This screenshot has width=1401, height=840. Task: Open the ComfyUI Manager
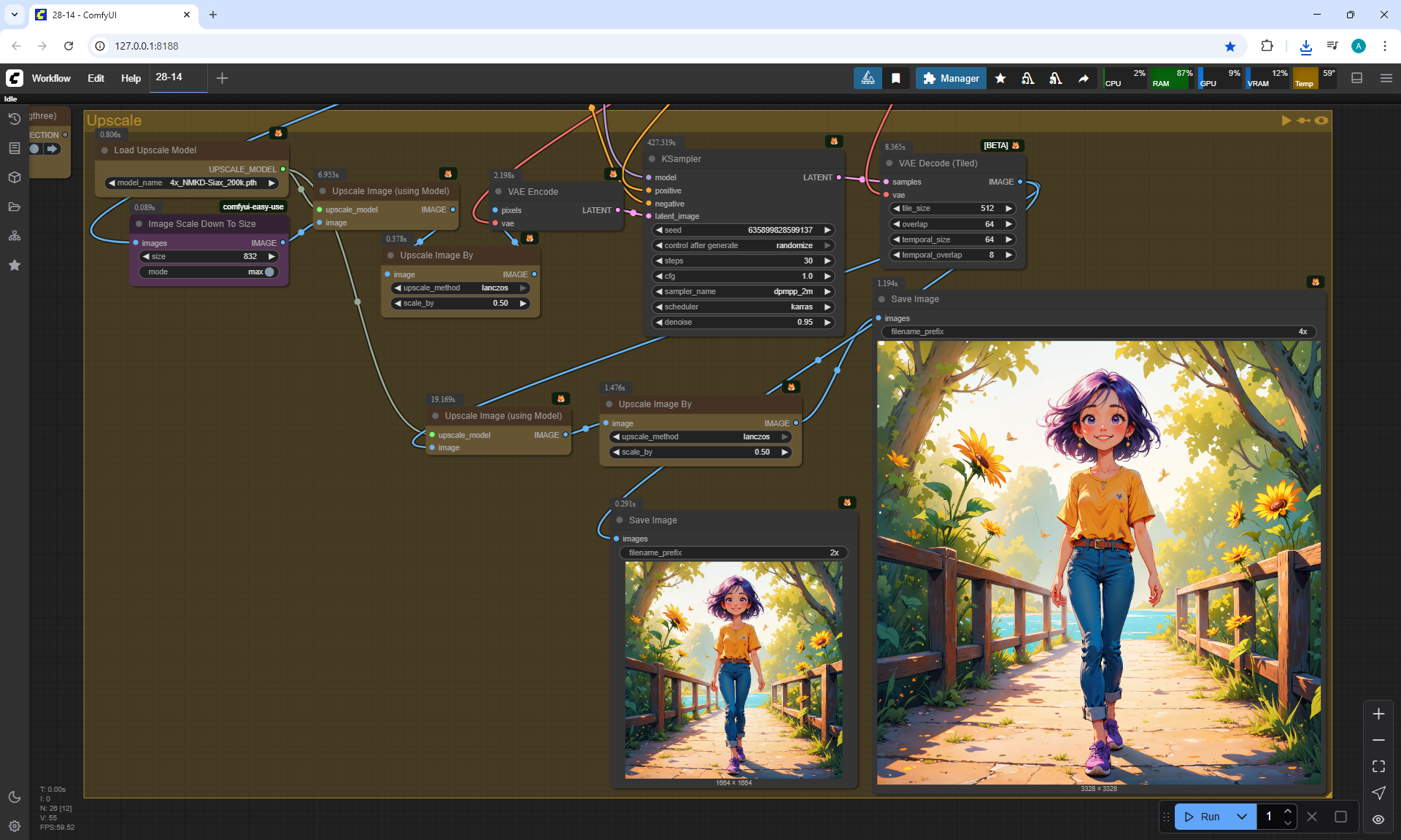point(951,78)
